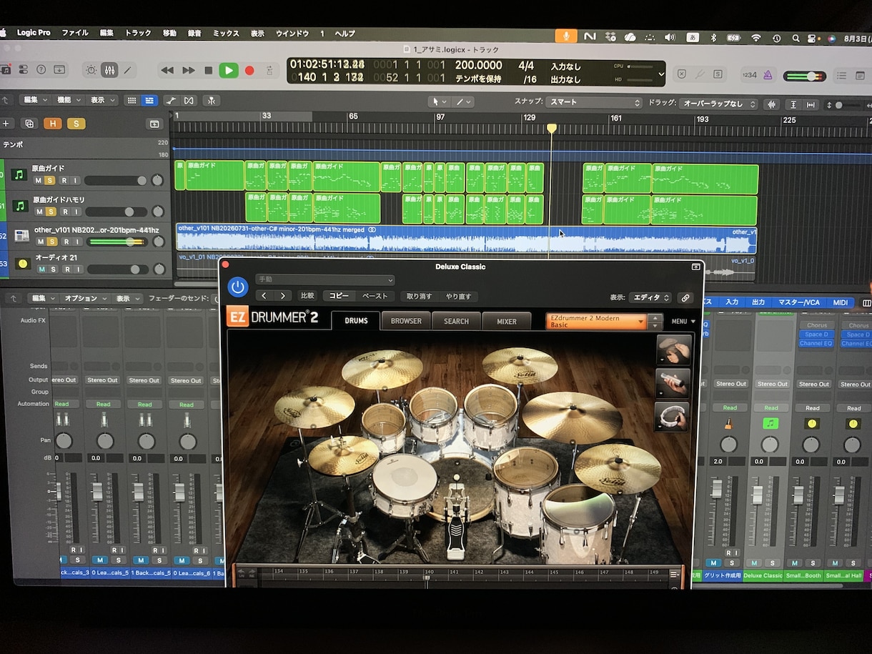872x654 pixels.
Task: Open the ミックス menu
Action: coord(226,34)
